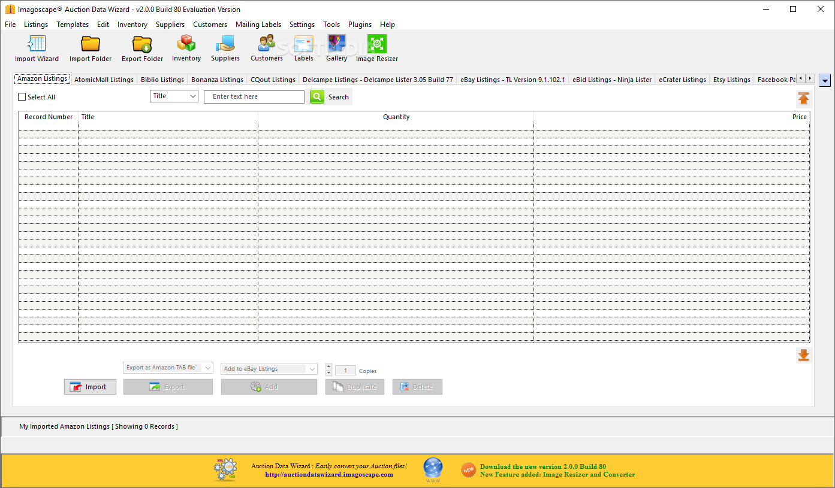This screenshot has width=835, height=488.
Task: Open the Labels toolbar icon
Action: coord(304,49)
